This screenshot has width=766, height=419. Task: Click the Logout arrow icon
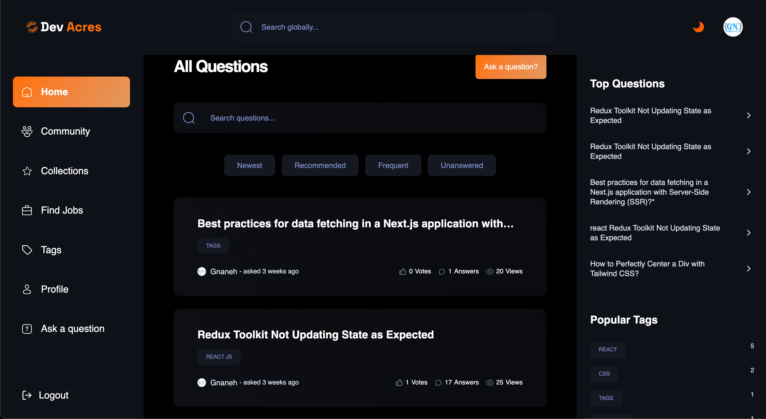click(x=27, y=395)
